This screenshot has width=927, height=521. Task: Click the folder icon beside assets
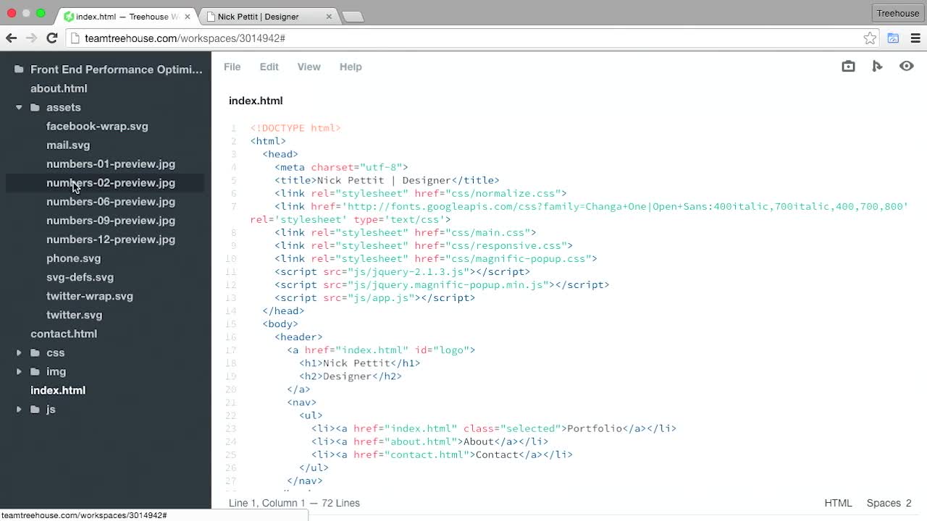35,107
